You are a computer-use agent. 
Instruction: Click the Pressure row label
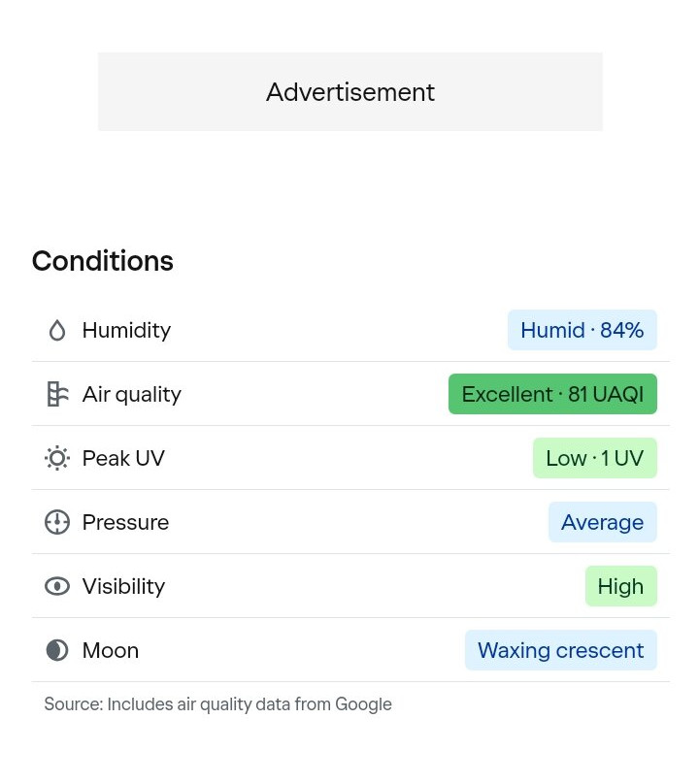pyautogui.click(x=125, y=522)
